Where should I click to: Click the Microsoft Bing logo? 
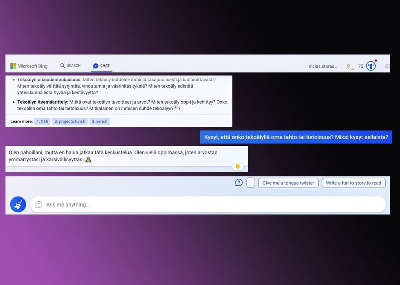[x=29, y=66]
